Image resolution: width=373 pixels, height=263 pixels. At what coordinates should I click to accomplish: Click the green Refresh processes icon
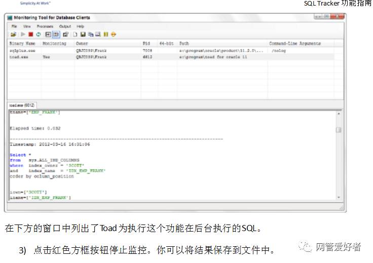[39, 34]
